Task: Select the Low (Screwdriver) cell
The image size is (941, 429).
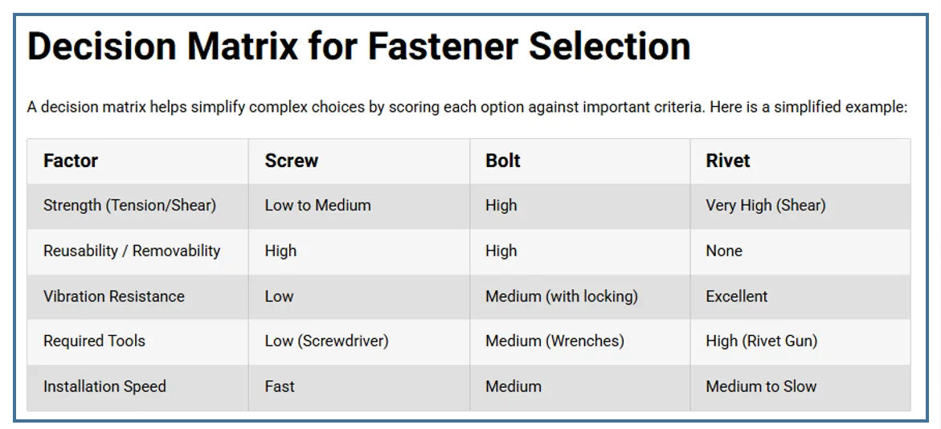Action: coord(326,341)
